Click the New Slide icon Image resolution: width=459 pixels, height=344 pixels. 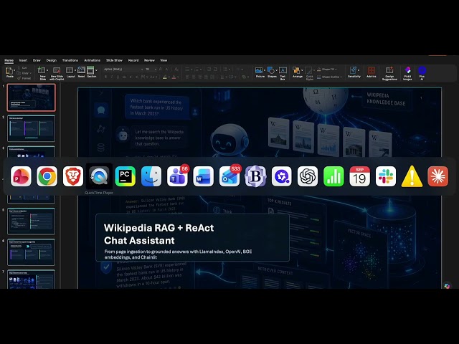(42, 70)
